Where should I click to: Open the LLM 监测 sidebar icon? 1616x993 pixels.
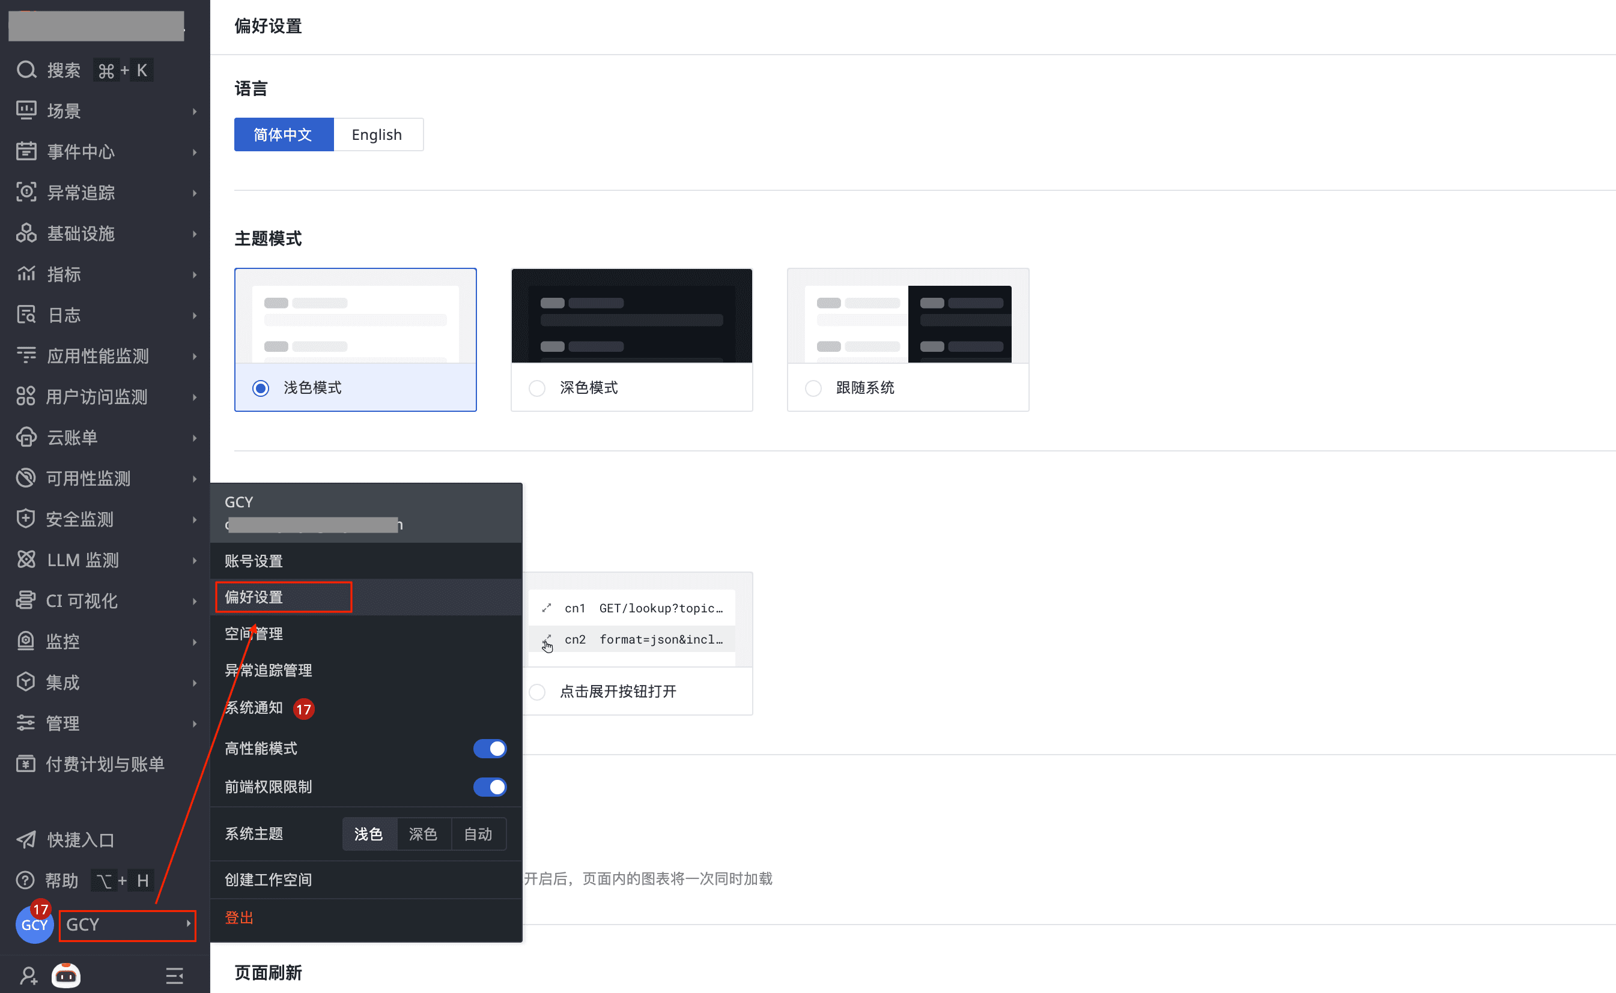(x=26, y=560)
